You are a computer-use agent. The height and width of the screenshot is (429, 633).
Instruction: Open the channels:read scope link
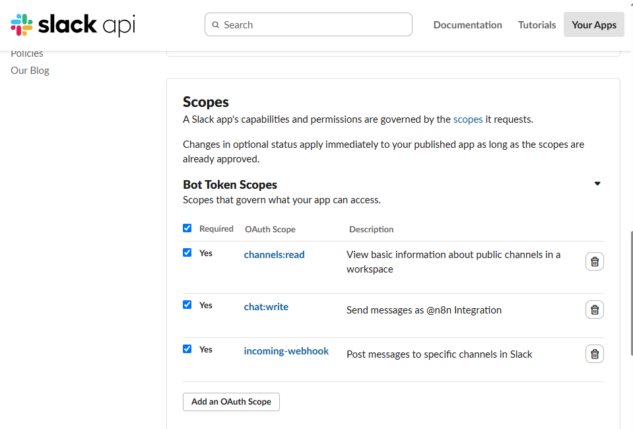click(x=274, y=255)
